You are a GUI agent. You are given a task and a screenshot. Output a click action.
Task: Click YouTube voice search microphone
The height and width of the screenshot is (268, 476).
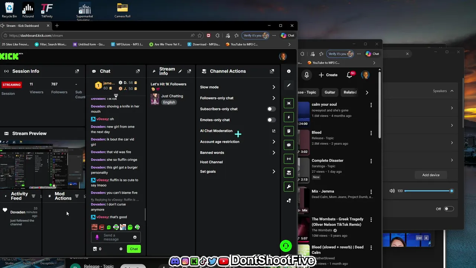306,75
